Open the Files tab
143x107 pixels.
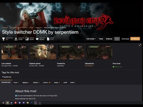(x=16, y=83)
